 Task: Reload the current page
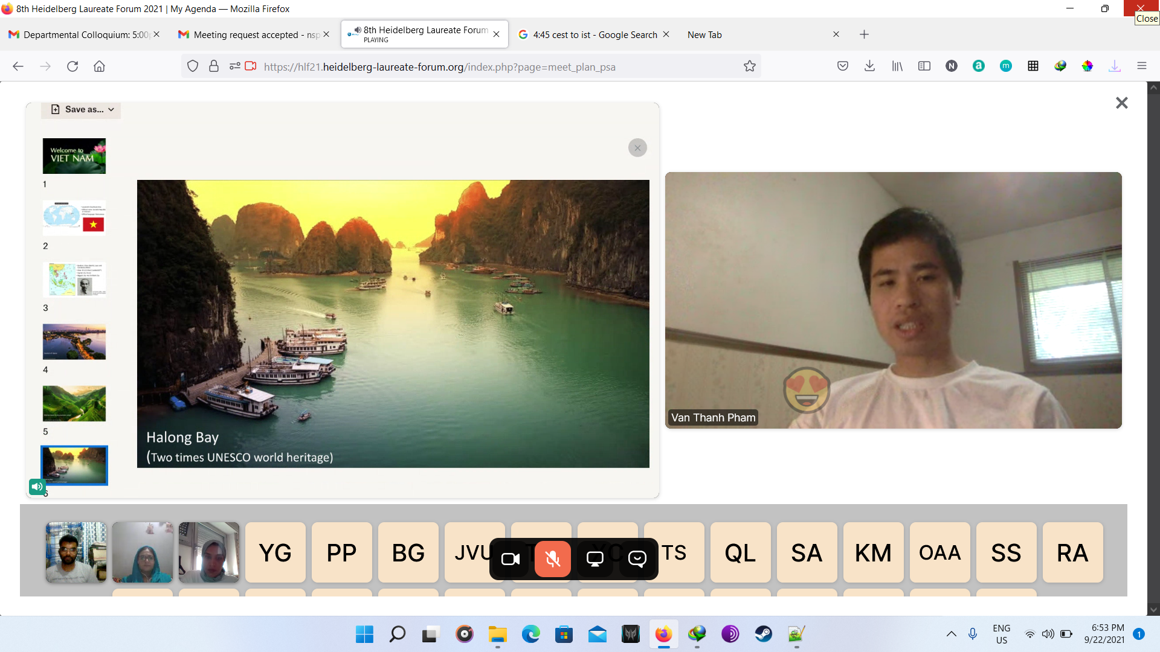(x=72, y=66)
